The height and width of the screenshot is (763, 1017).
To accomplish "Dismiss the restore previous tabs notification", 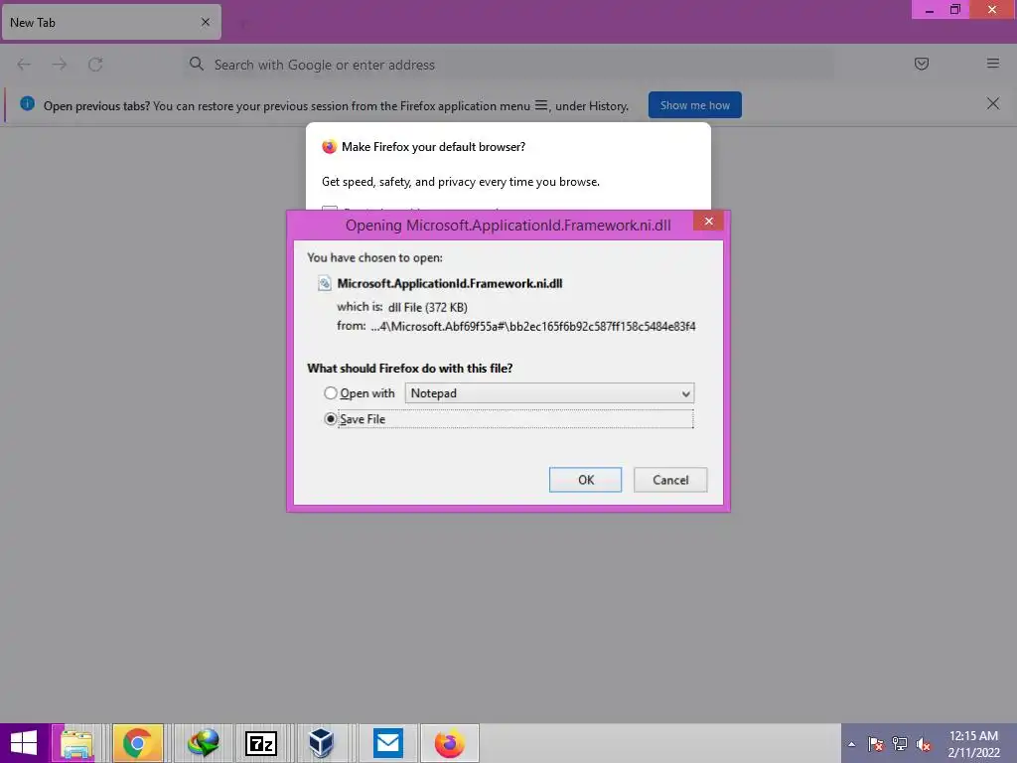I will click(992, 103).
